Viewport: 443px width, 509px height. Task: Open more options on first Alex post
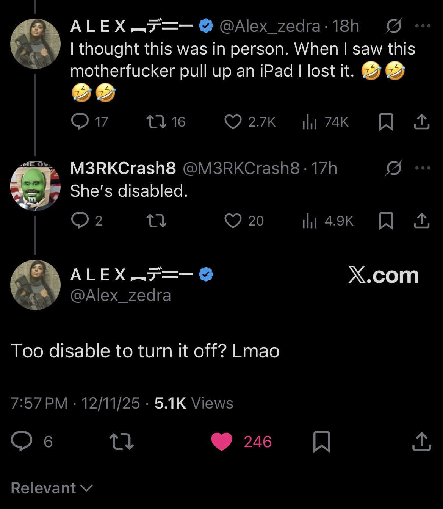423,26
